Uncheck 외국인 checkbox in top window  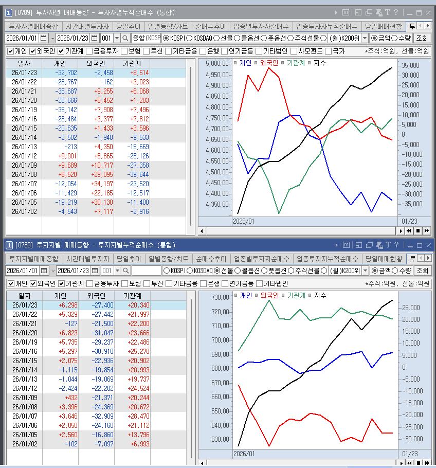click(x=33, y=51)
